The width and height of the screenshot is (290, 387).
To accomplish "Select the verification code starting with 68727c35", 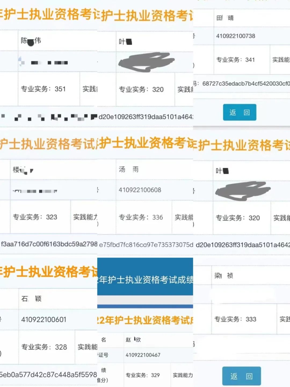I will (246, 84).
